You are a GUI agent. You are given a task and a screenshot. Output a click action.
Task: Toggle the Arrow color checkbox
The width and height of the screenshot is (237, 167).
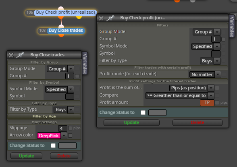(x=70, y=136)
